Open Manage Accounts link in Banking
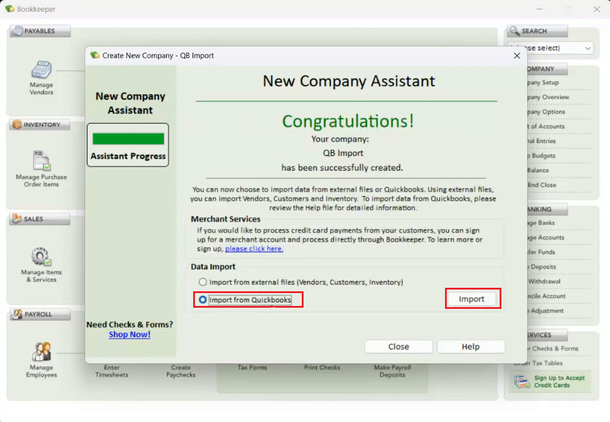610x422 pixels. click(545, 237)
